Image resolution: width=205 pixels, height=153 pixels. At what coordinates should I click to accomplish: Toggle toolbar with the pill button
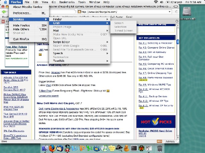point(176,6)
